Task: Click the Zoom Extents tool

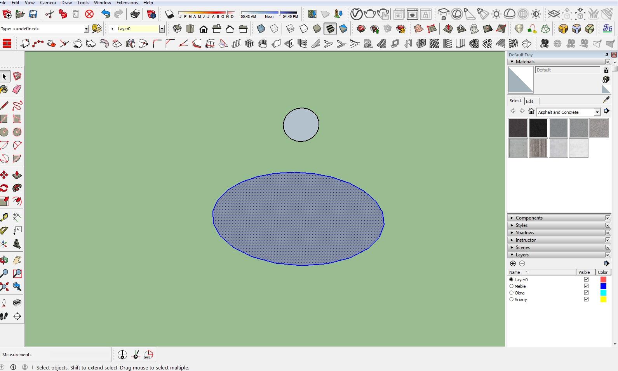Action: [x=4, y=287]
